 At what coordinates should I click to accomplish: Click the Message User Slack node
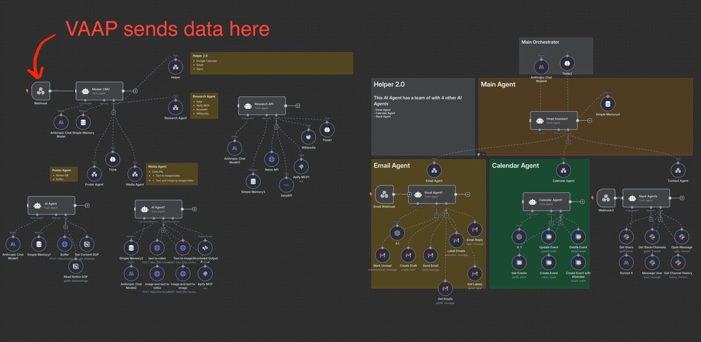pos(653,261)
